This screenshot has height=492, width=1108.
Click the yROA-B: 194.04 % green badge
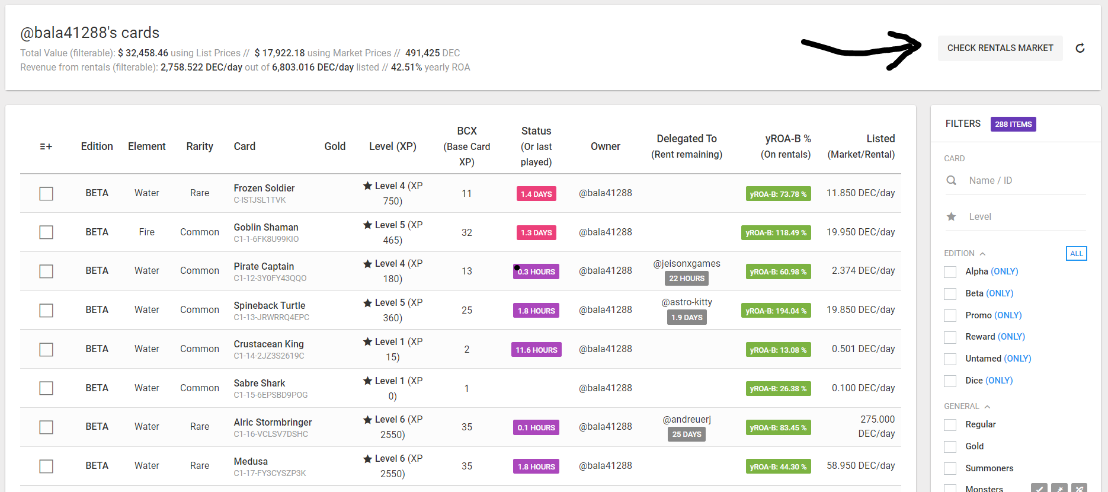click(776, 311)
